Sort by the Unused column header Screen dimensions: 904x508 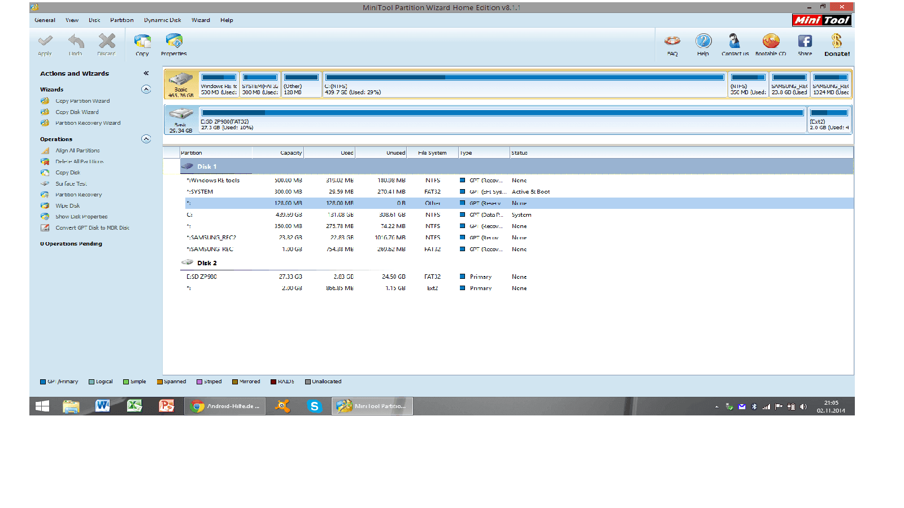(381, 153)
